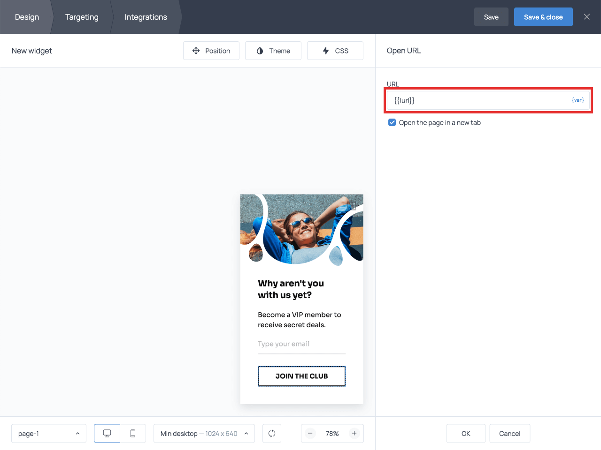Go to the Targeting tab
Image resolution: width=601 pixels, height=450 pixels.
(x=82, y=17)
